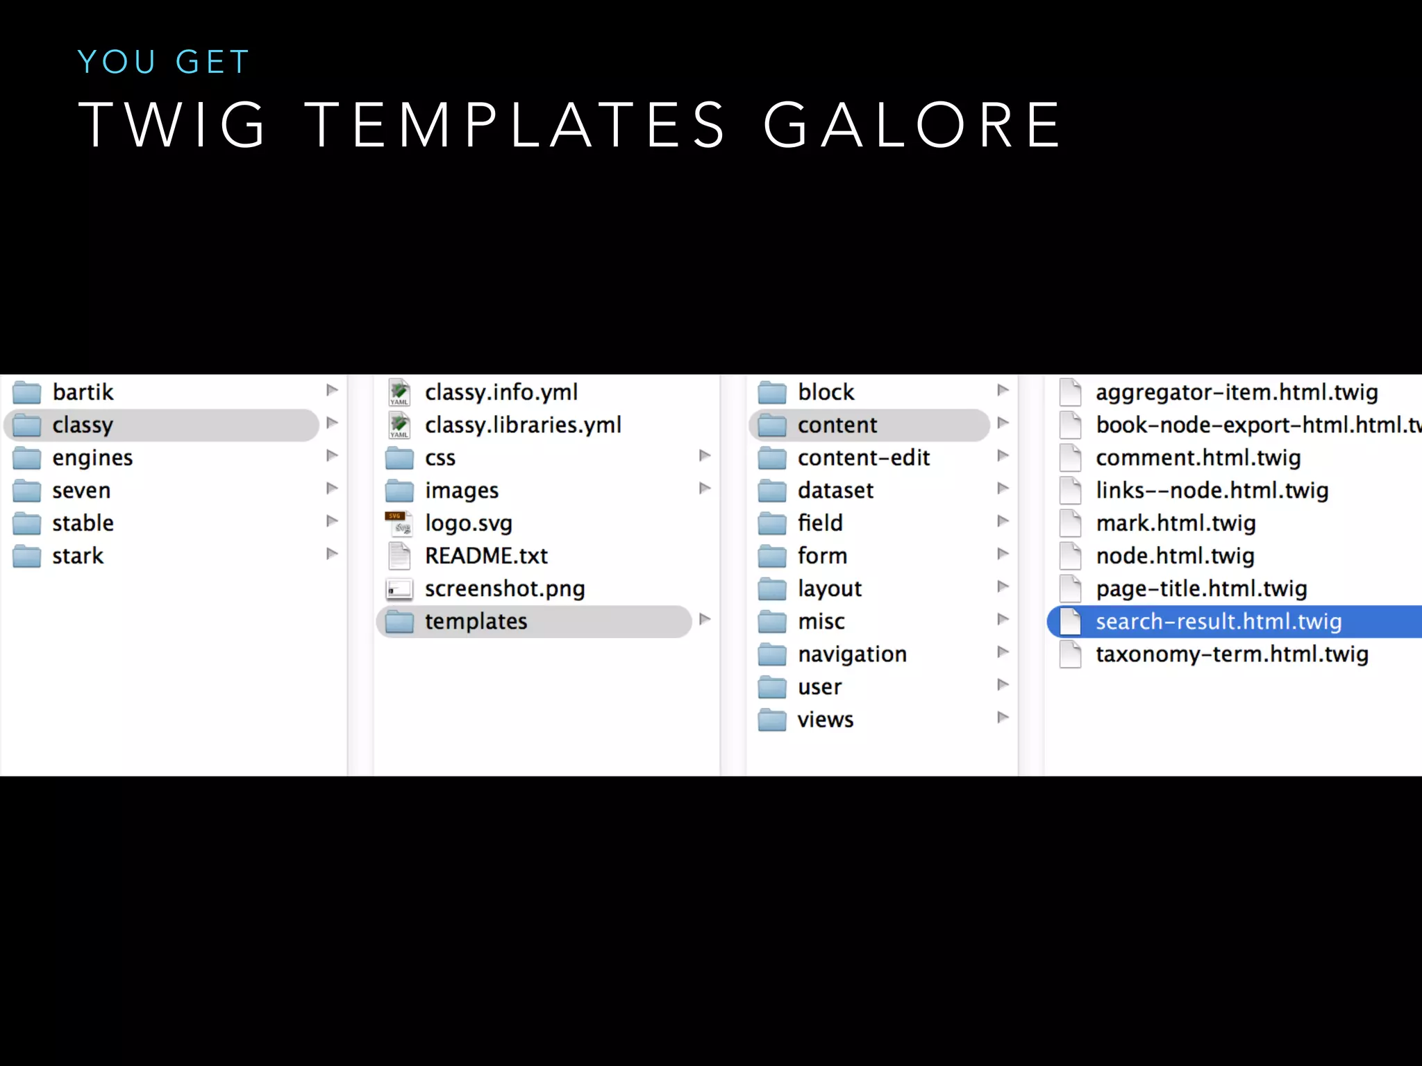The image size is (1422, 1066).
Task: Select the layout templates folder
Action: point(829,589)
